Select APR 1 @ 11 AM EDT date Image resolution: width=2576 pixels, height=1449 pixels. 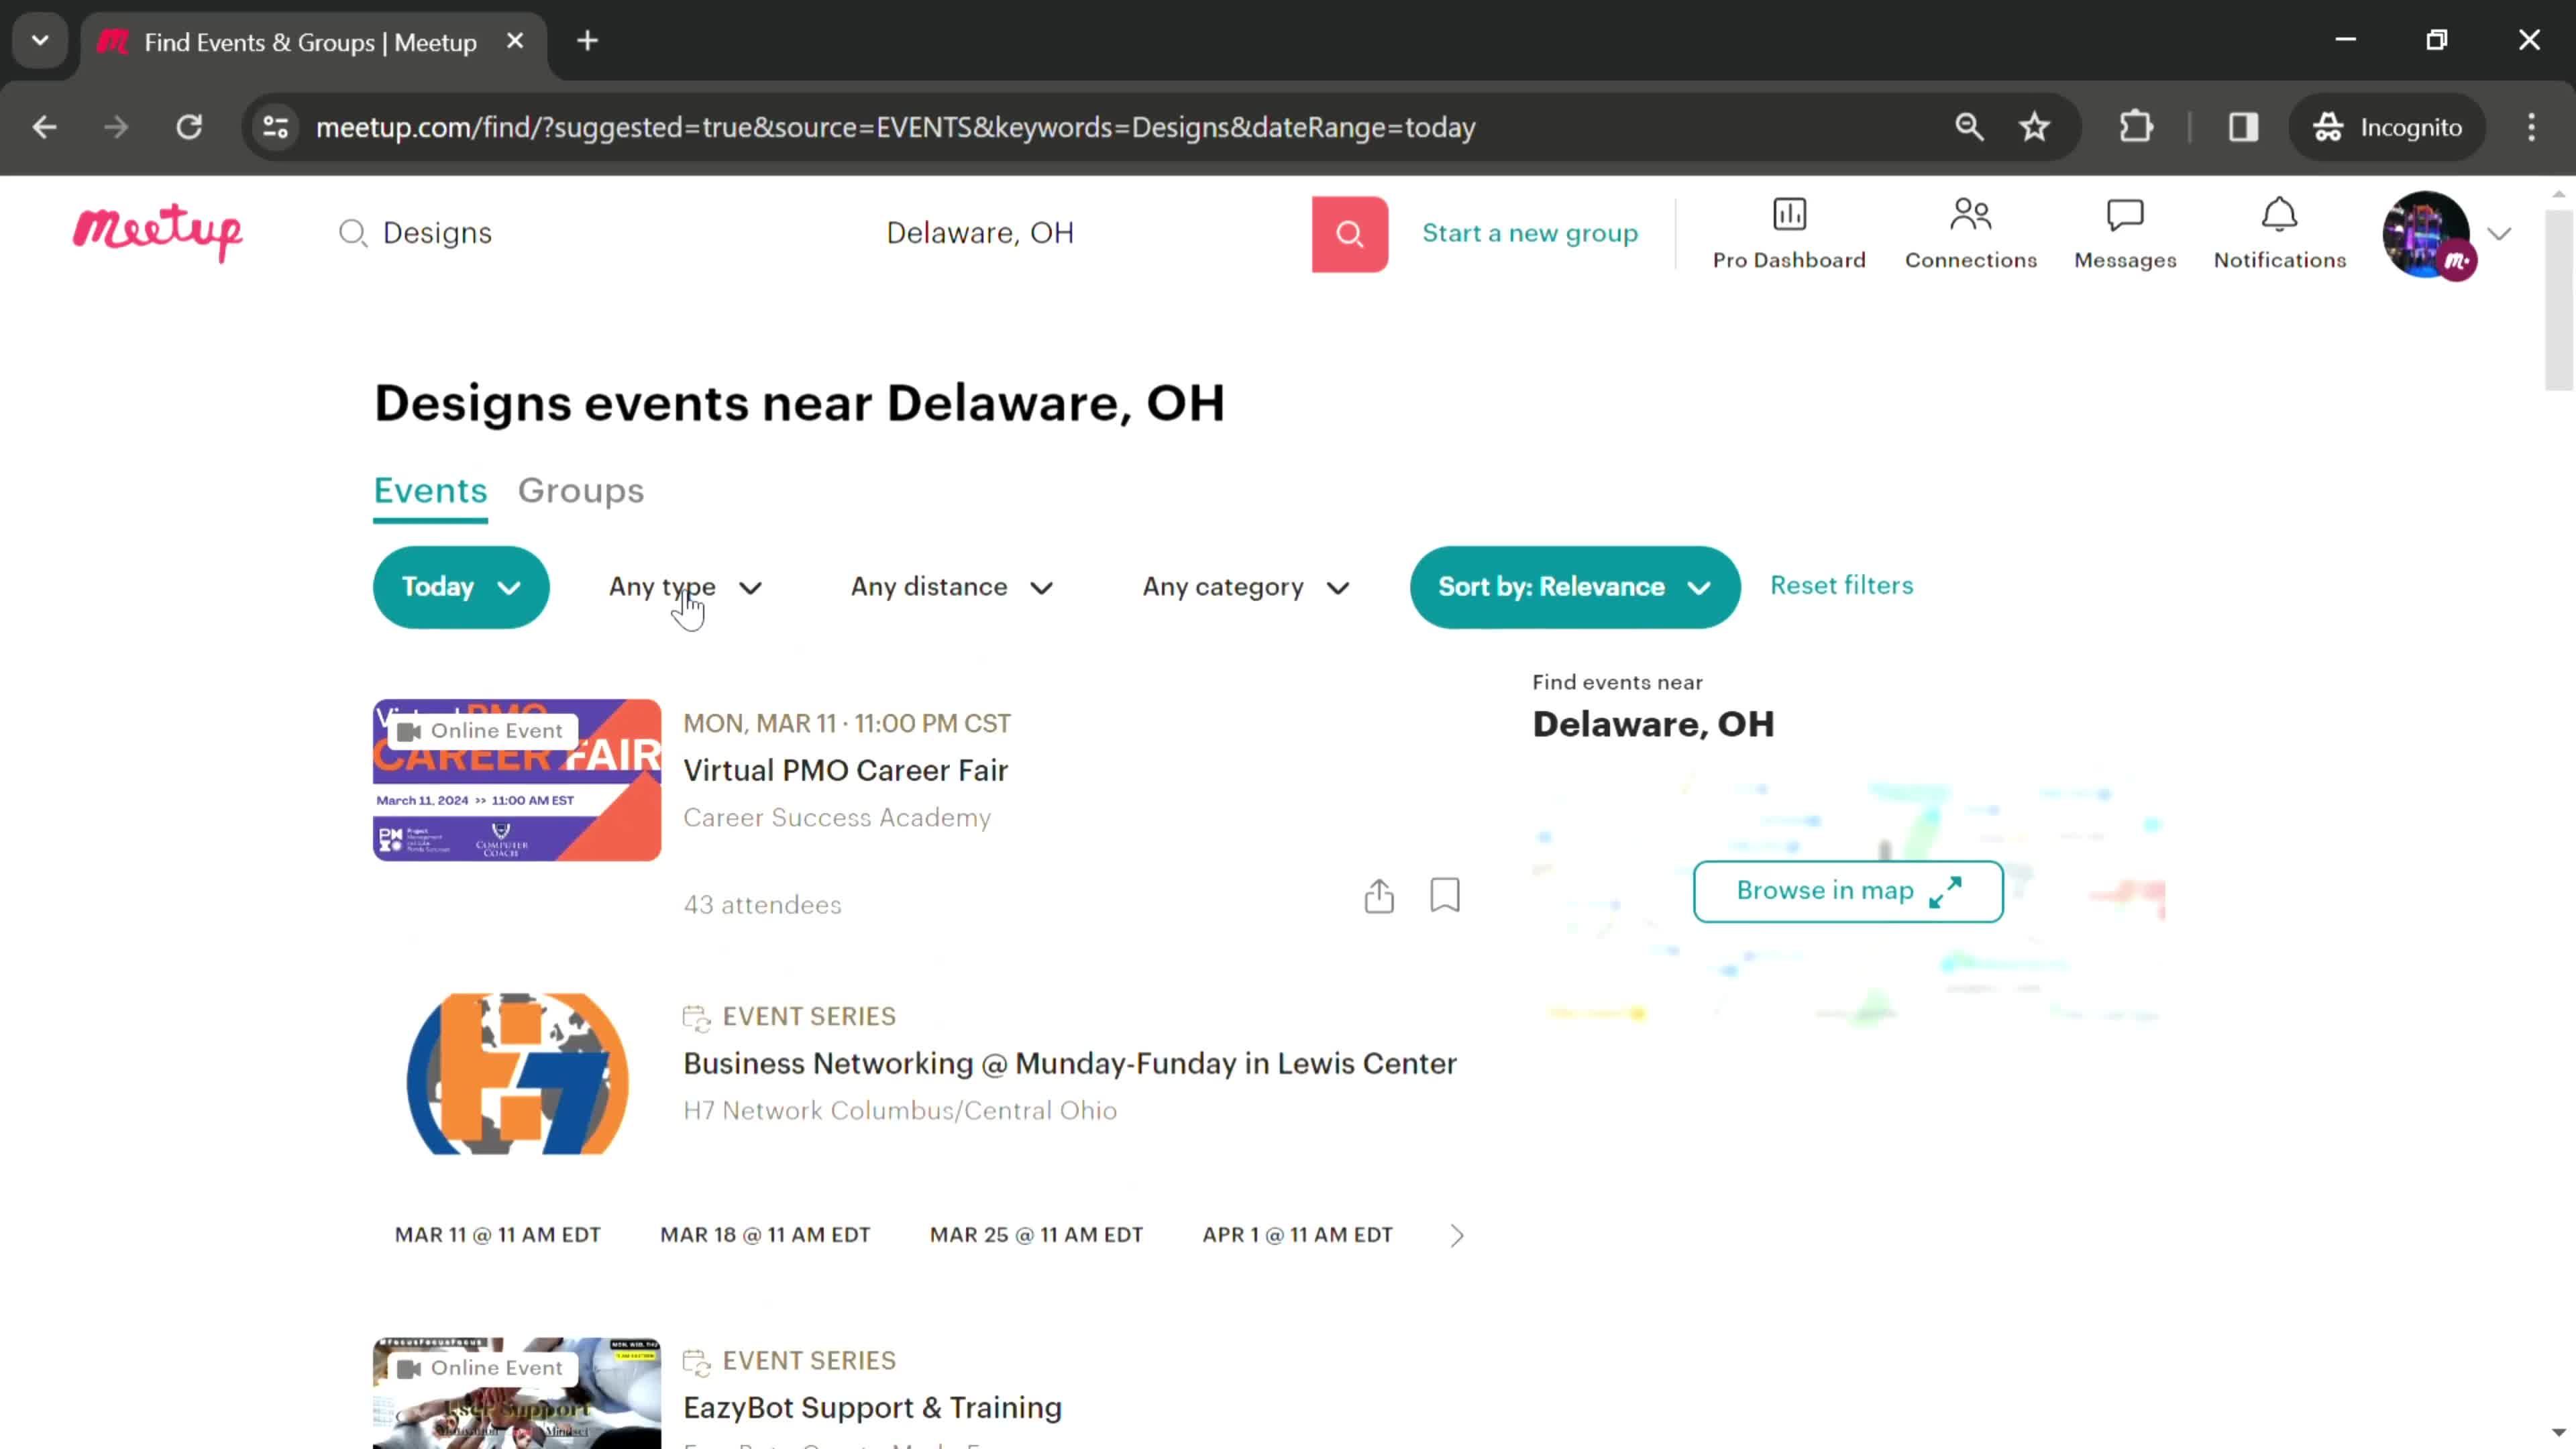(x=1297, y=1235)
